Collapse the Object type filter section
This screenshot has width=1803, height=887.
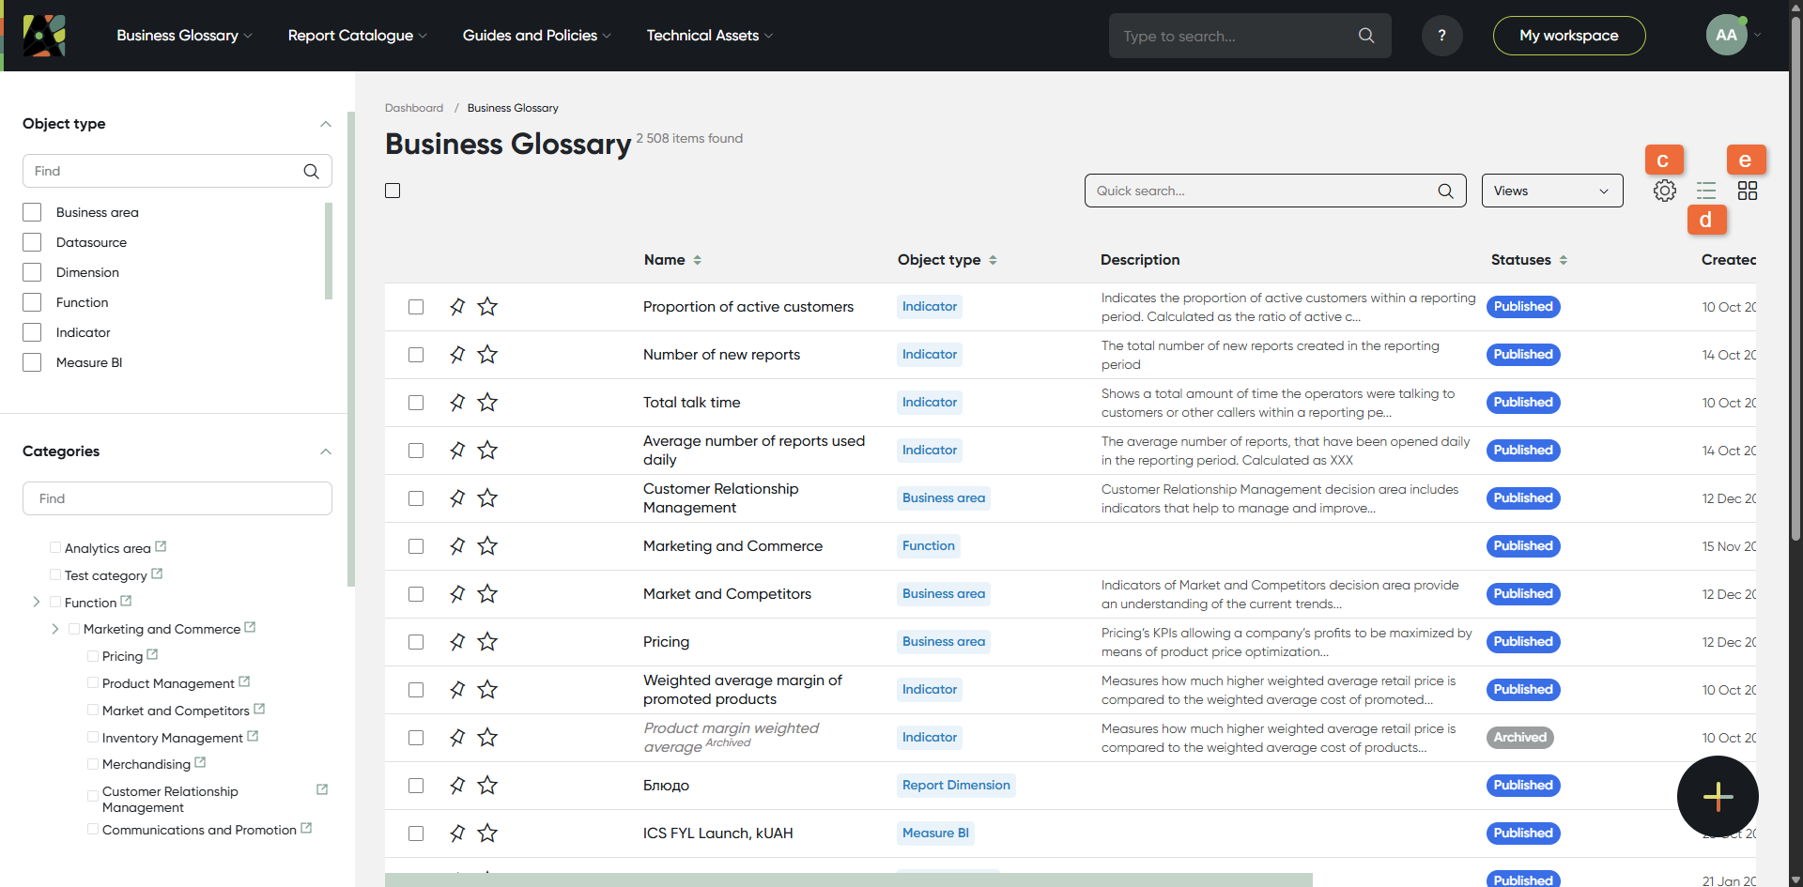[x=325, y=124]
